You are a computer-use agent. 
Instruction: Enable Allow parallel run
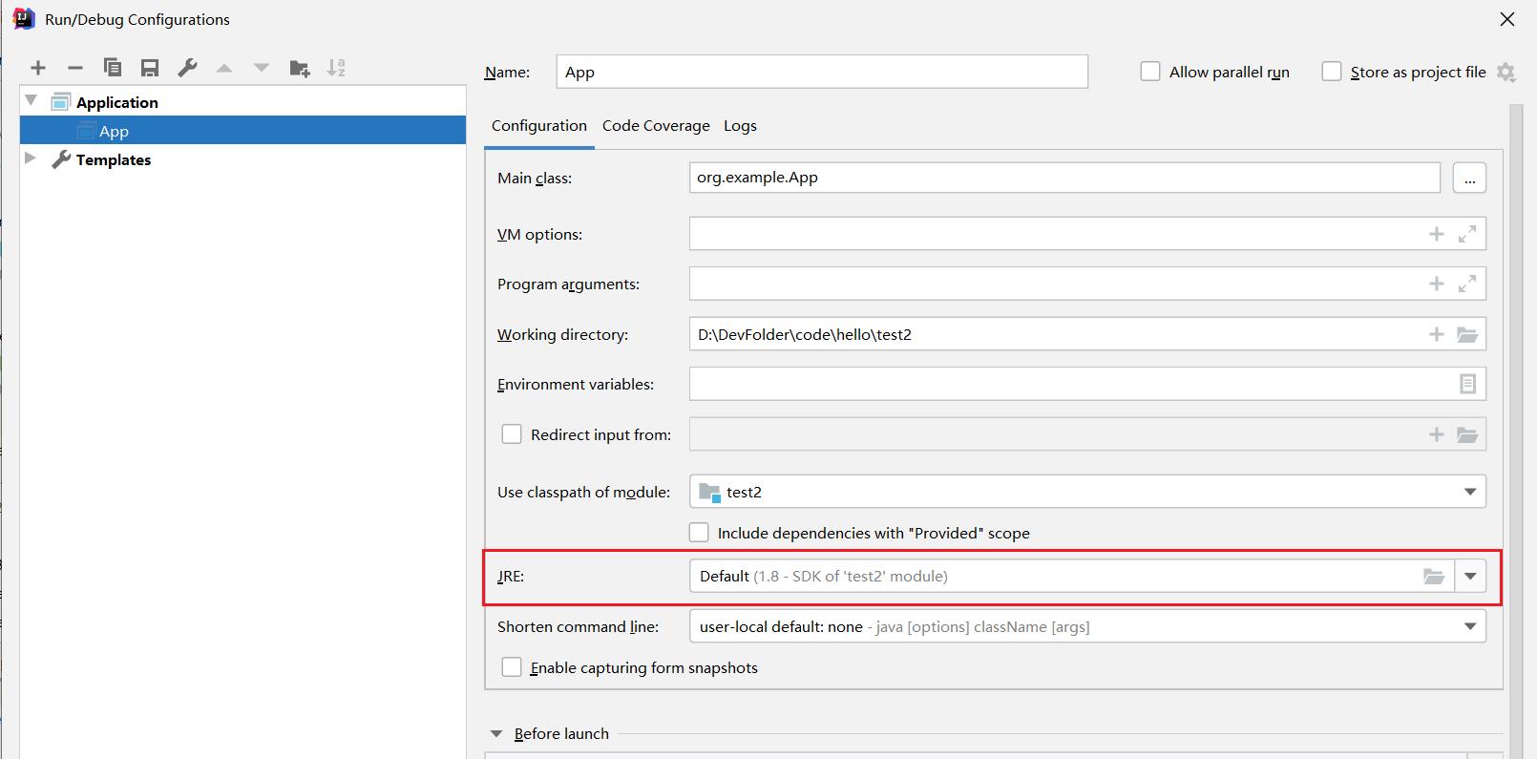coord(1150,72)
